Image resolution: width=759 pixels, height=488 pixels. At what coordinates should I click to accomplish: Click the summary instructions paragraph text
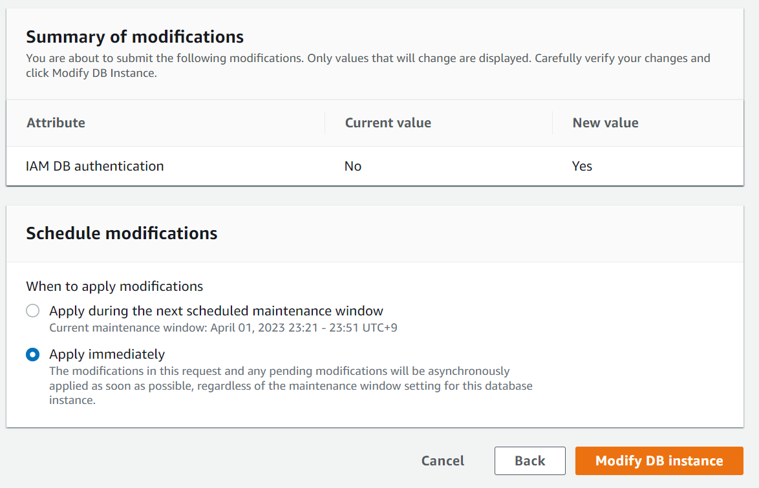pyautogui.click(x=367, y=65)
